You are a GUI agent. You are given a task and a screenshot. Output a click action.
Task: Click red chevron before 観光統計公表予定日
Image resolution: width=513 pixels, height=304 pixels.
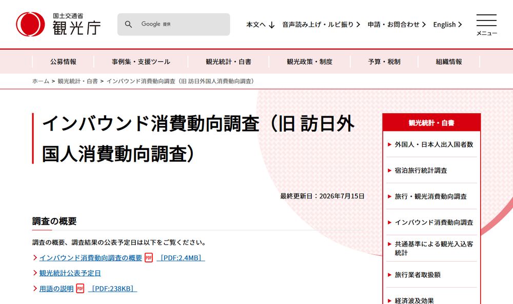tap(35, 273)
